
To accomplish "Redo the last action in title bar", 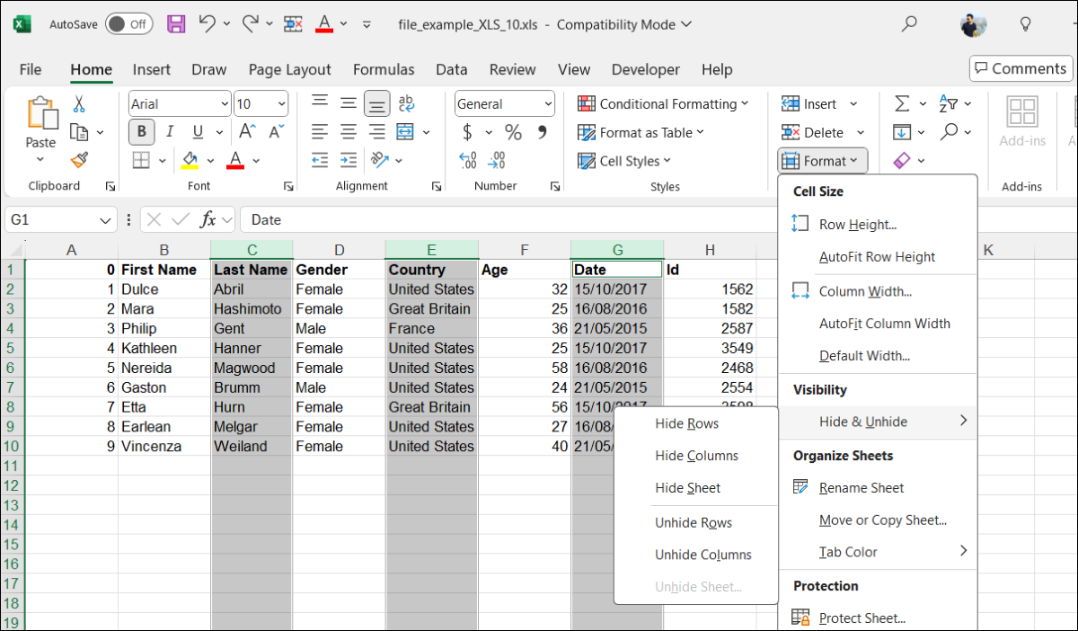I will (251, 24).
